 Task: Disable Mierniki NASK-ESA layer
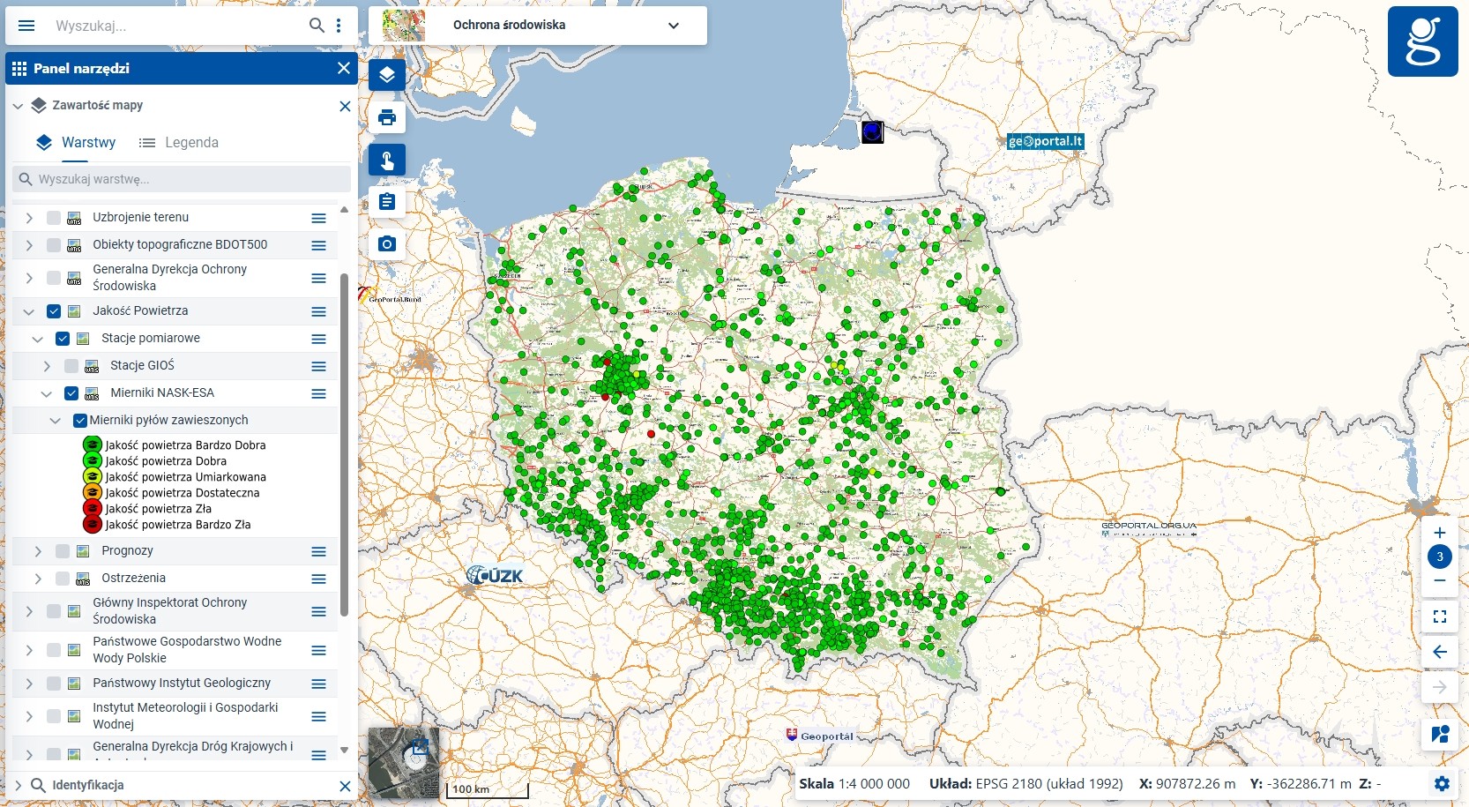(71, 393)
